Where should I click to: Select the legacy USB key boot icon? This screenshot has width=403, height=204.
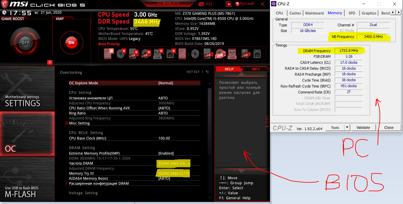pos(232,54)
